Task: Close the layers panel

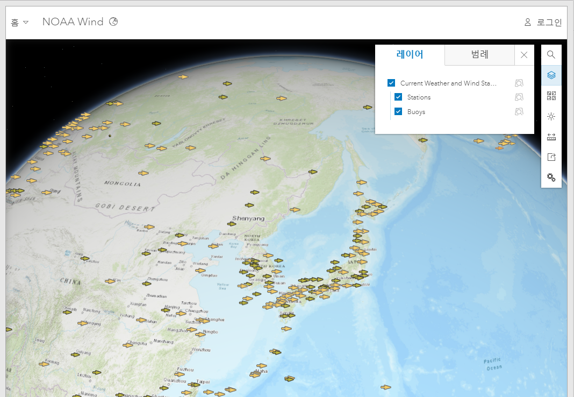Action: pos(524,55)
